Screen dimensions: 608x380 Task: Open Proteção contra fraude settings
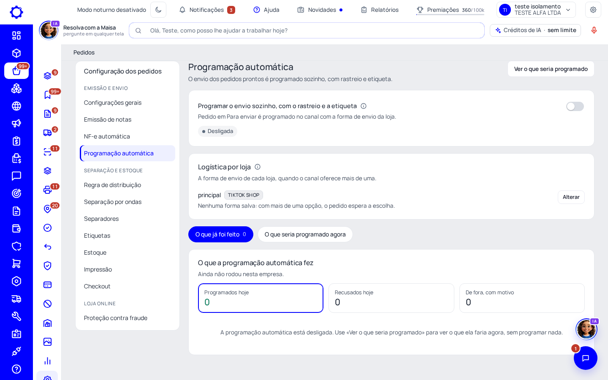pyautogui.click(x=128, y=318)
